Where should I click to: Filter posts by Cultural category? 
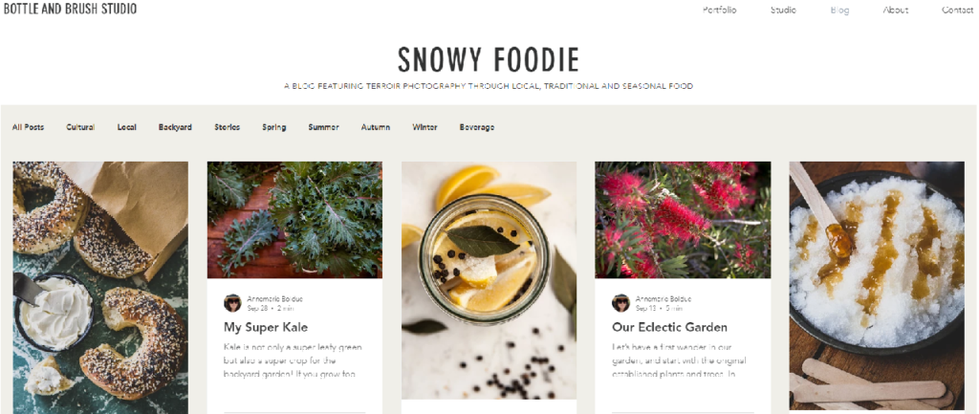pos(80,127)
